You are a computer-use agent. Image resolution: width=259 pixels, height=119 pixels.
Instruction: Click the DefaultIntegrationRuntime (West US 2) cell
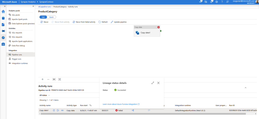[190, 110]
